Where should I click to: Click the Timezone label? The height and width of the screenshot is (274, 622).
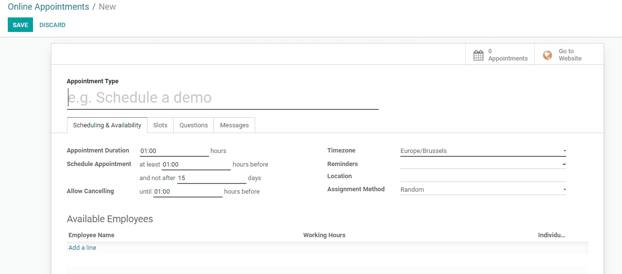[x=341, y=151]
